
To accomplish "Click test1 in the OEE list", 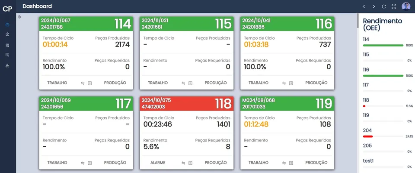I will coord(368,161).
